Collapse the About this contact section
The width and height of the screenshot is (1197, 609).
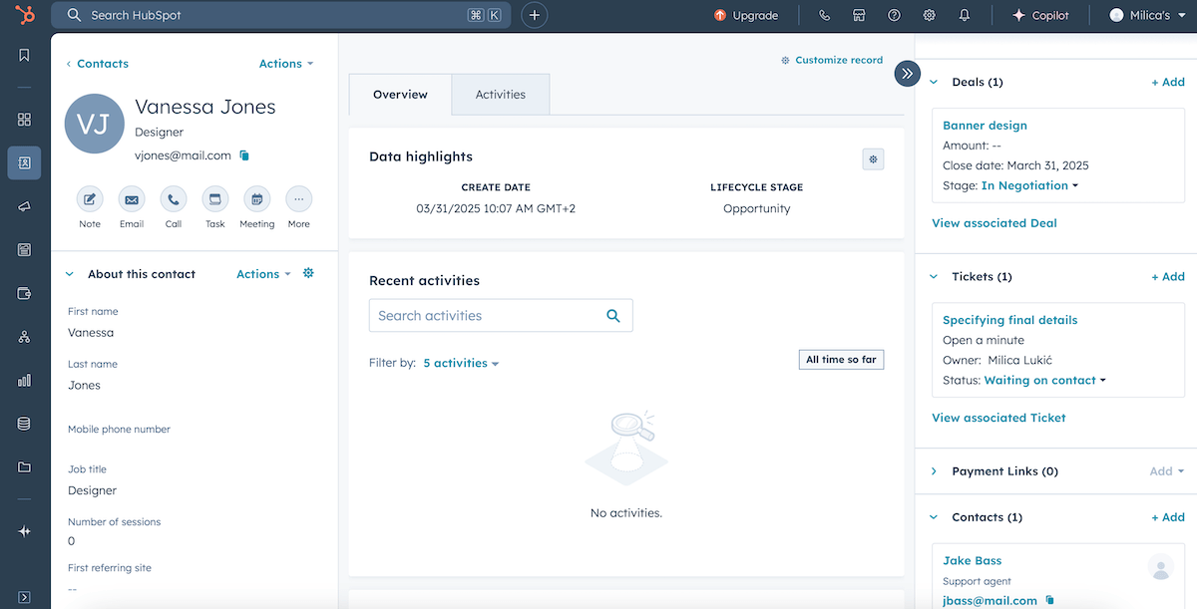pyautogui.click(x=70, y=274)
